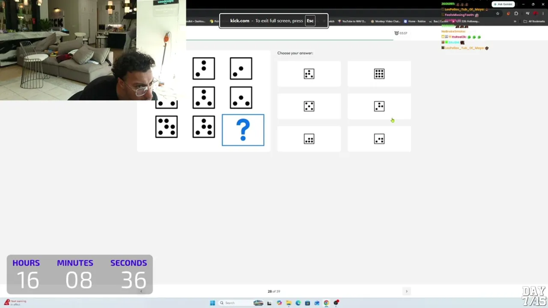The height and width of the screenshot is (308, 548).
Task: Open the Chrome extensions puzzle icon
Action: coord(516,14)
